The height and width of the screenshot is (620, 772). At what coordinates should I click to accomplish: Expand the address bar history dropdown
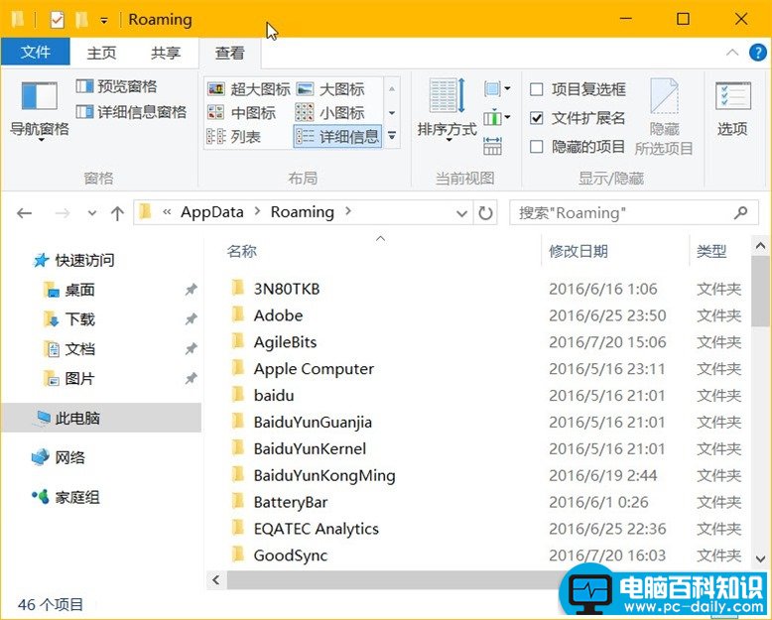(461, 213)
